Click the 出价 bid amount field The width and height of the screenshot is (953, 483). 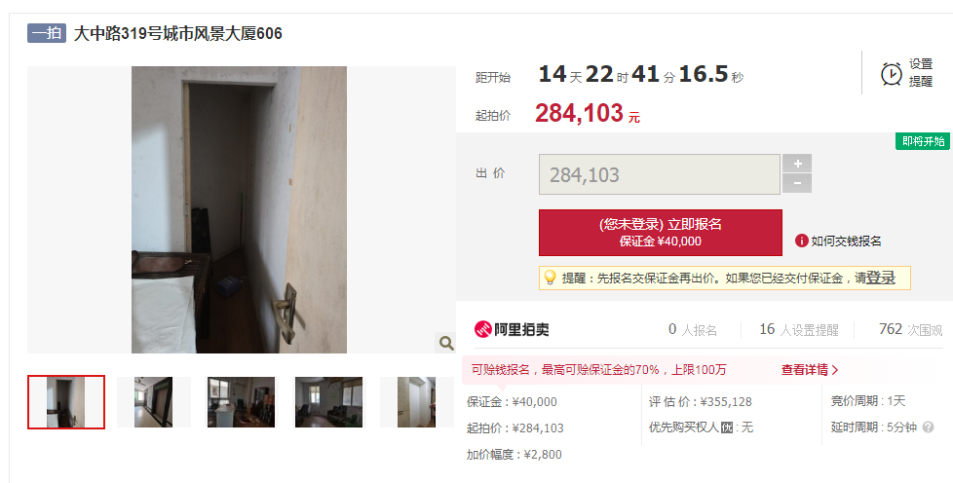pyautogui.click(x=659, y=174)
